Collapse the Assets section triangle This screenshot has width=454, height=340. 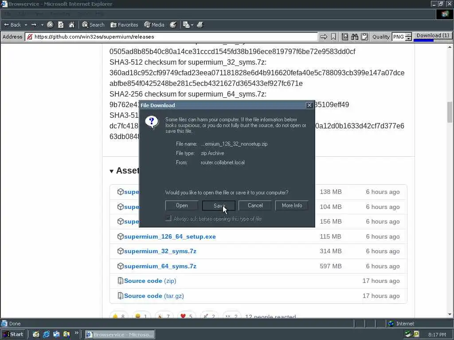[111, 171]
